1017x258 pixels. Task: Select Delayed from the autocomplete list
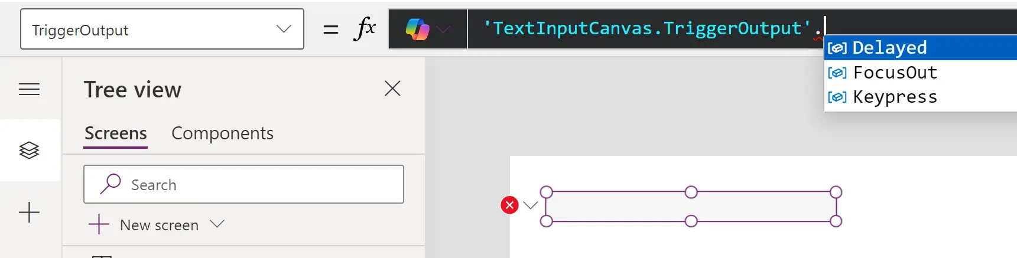click(x=889, y=48)
